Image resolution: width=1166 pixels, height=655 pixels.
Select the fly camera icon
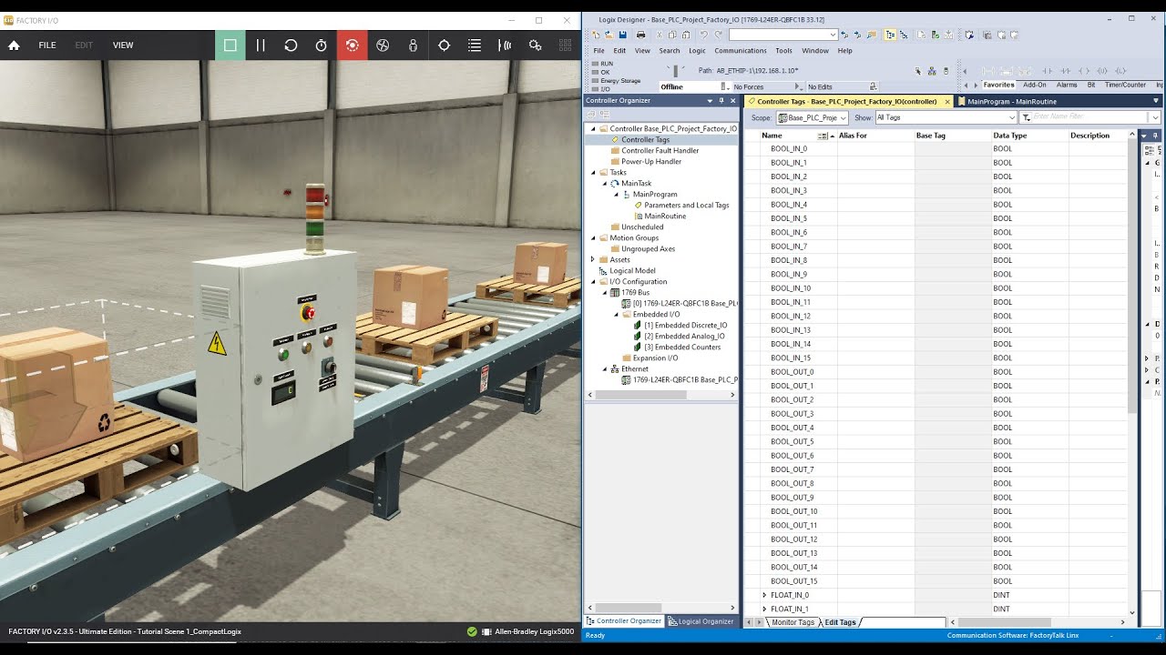pos(383,45)
